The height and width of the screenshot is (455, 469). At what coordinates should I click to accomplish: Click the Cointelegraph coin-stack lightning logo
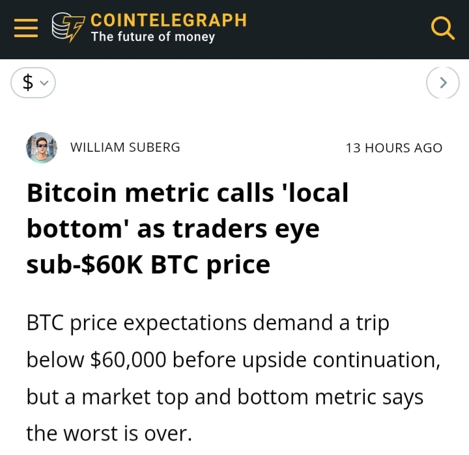tap(68, 27)
